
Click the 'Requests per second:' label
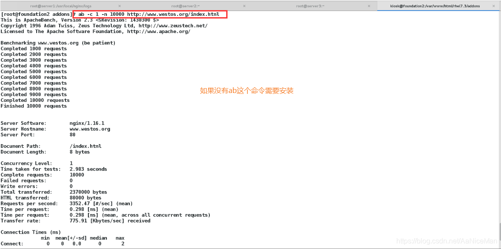pyautogui.click(x=30, y=204)
